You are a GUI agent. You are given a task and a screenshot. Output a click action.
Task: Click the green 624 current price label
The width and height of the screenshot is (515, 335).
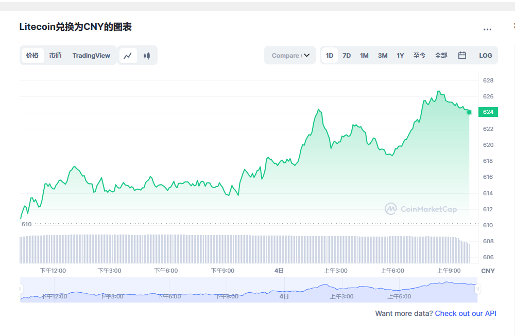[488, 112]
